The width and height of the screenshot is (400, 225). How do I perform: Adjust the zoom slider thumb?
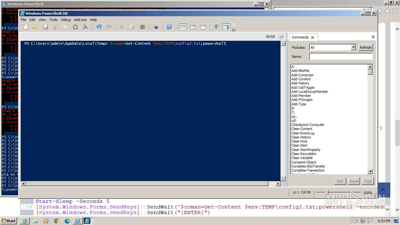point(327,192)
